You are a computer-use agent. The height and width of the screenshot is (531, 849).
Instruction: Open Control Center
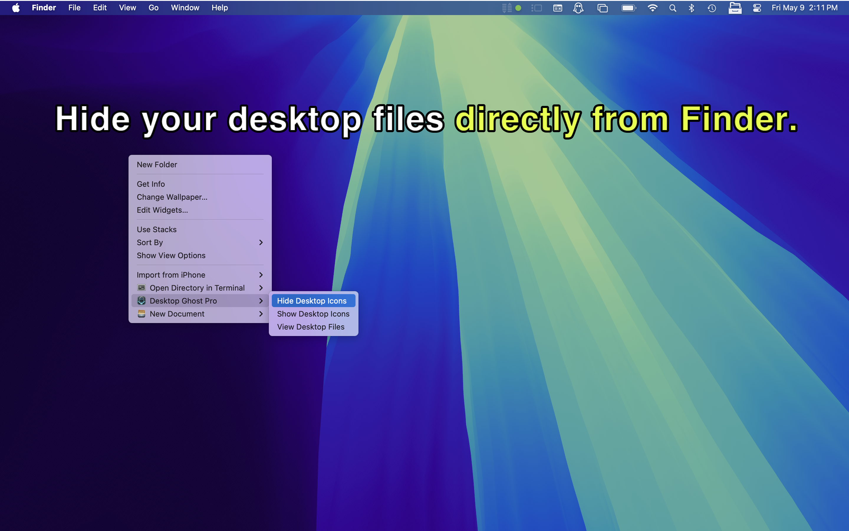tap(757, 8)
